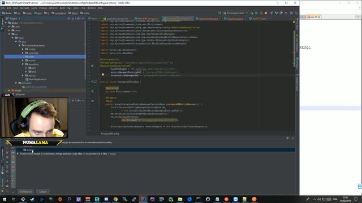Select the 'new 10' tab in Notepad++ window
Viewport: 362px width, 203px height.
click(x=314, y=17)
